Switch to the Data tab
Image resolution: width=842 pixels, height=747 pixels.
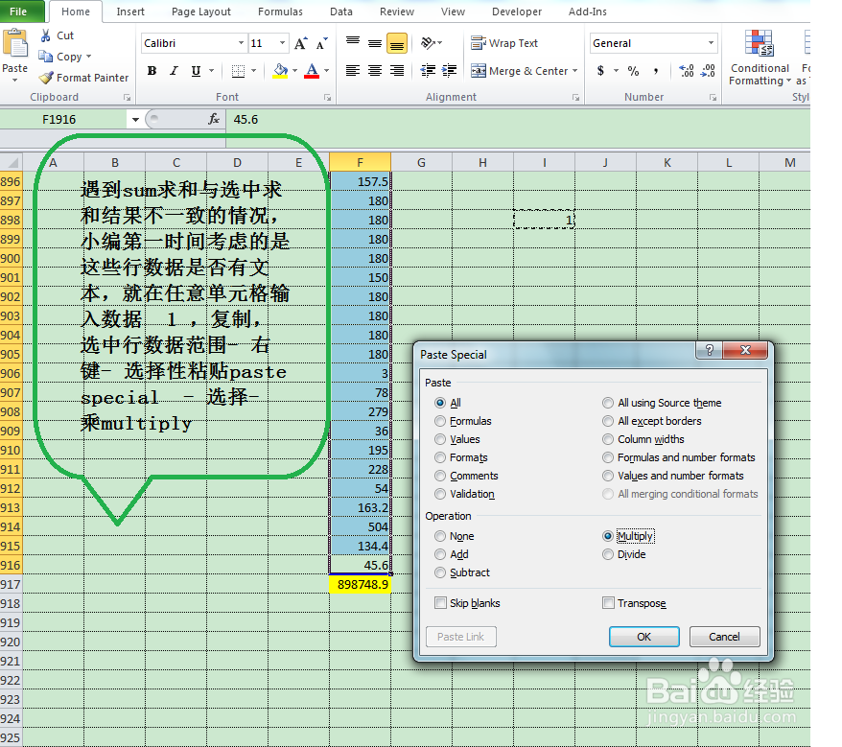(x=341, y=12)
